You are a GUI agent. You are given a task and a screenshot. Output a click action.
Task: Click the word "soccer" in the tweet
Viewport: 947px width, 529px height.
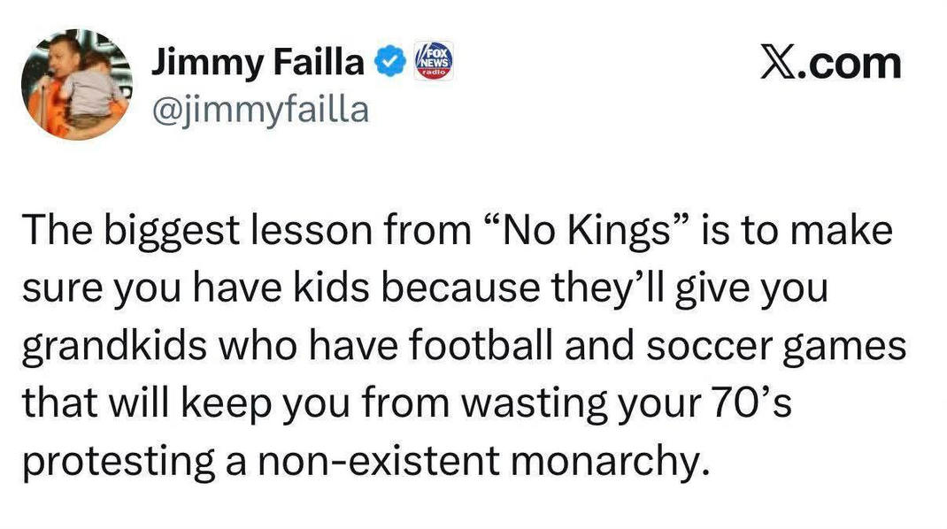pos(684,346)
